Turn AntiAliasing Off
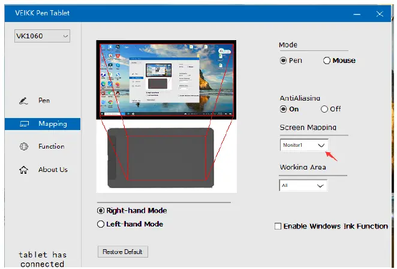 (x=324, y=109)
